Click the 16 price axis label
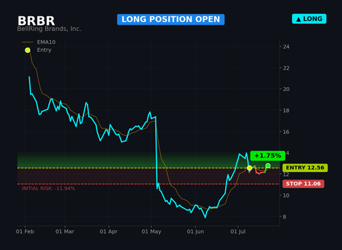Screen dimensions: 342x250 pos(286,132)
